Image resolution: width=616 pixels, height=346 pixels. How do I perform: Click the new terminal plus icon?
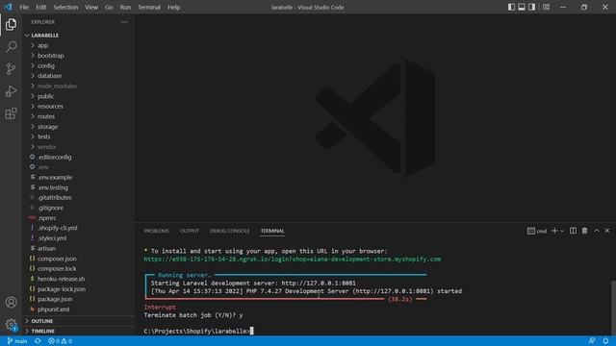[554, 231]
